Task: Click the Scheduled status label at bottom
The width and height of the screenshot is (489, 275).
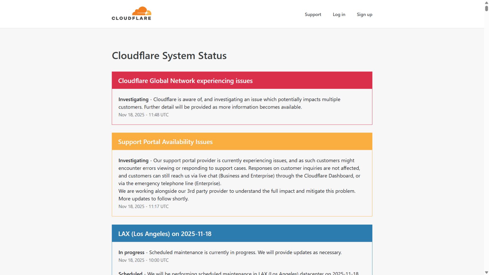Action: [130, 273]
